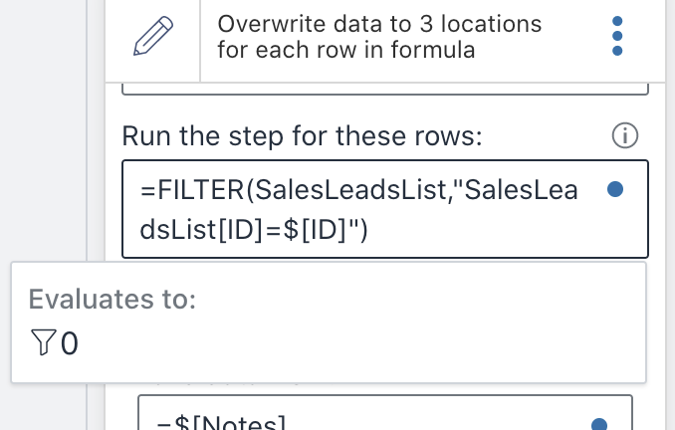Click the funnel filter icon in the evaluation popup
675x430 pixels.
(x=44, y=342)
